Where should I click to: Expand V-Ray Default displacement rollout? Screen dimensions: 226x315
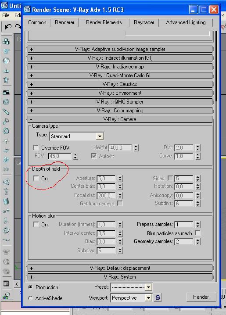(x=120, y=268)
